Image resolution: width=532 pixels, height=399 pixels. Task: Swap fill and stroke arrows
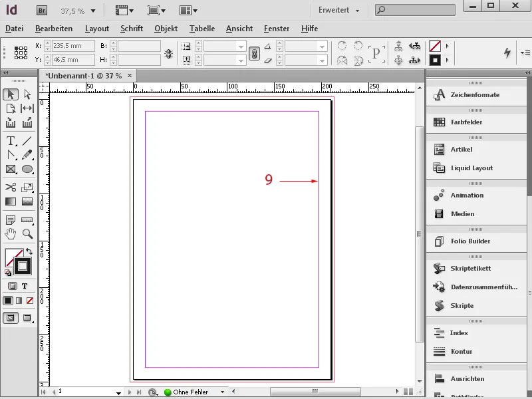coord(29,251)
